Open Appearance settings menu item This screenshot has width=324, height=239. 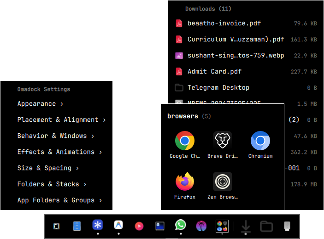tap(56, 103)
